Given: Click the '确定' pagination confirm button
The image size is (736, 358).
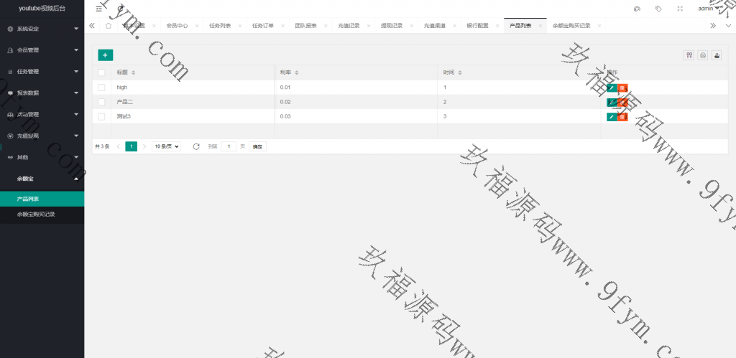Looking at the screenshot, I should [x=257, y=146].
